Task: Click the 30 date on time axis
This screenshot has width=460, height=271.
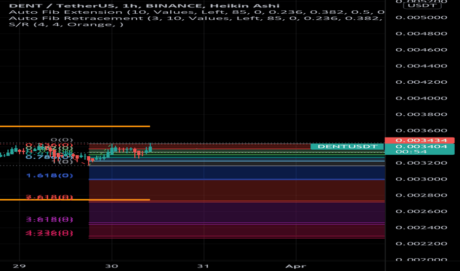Action: [x=112, y=266]
